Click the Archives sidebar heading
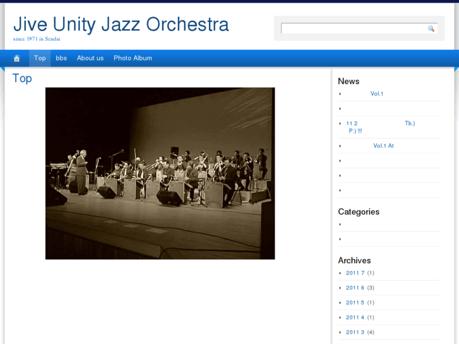This screenshot has width=459, height=344. [354, 260]
